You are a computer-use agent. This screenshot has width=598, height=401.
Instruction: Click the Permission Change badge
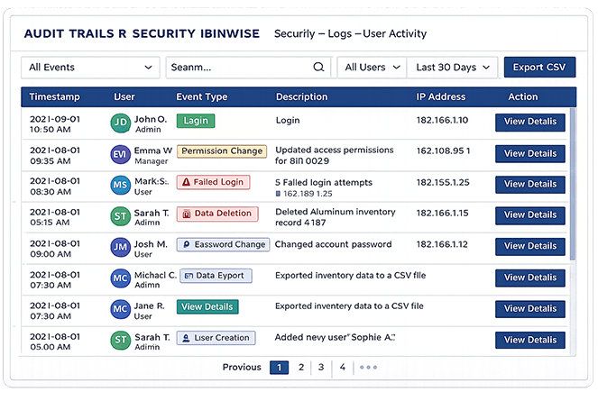[222, 151]
